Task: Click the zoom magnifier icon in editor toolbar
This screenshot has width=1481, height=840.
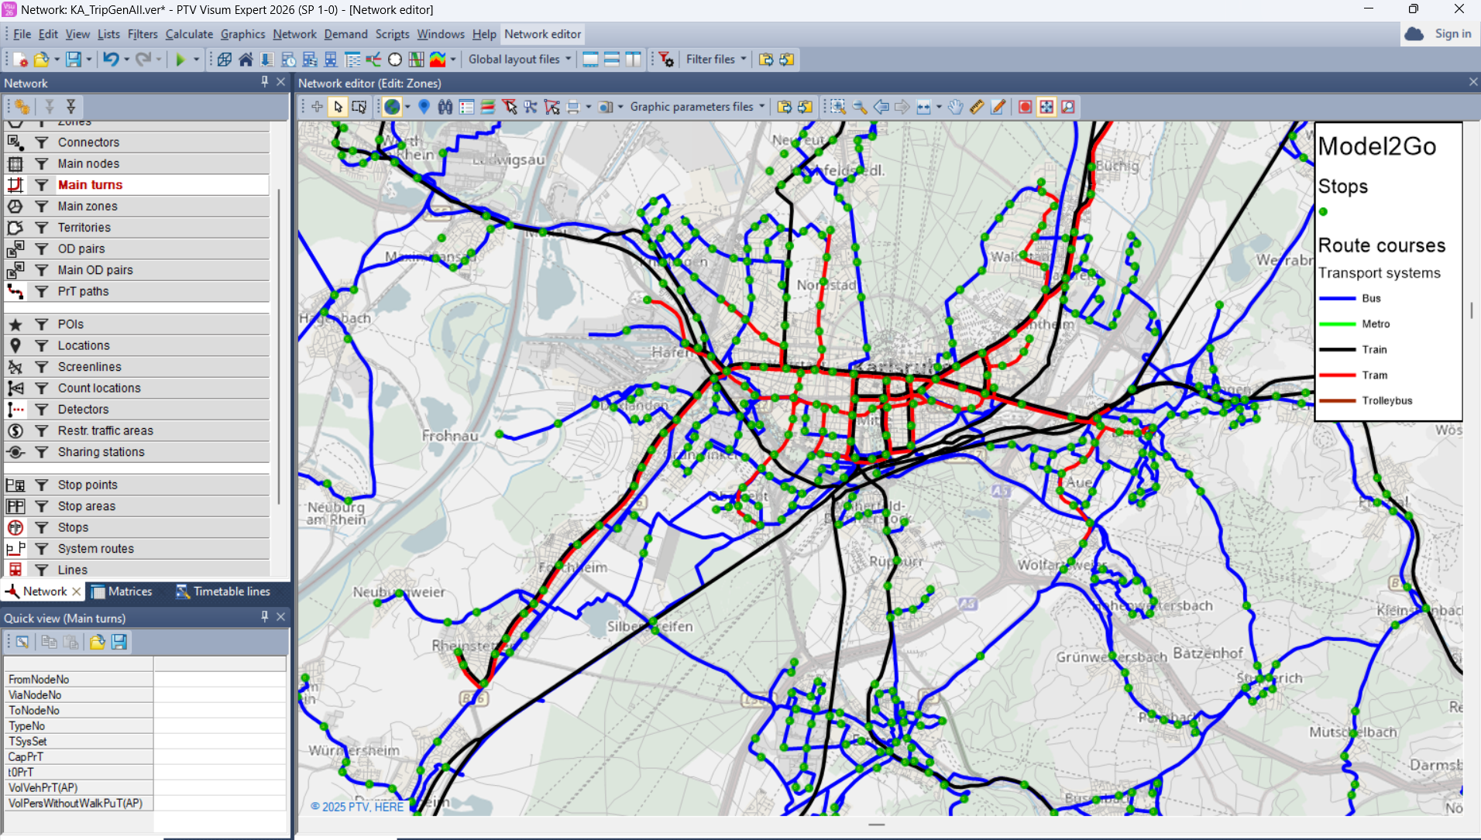Action: 860,107
